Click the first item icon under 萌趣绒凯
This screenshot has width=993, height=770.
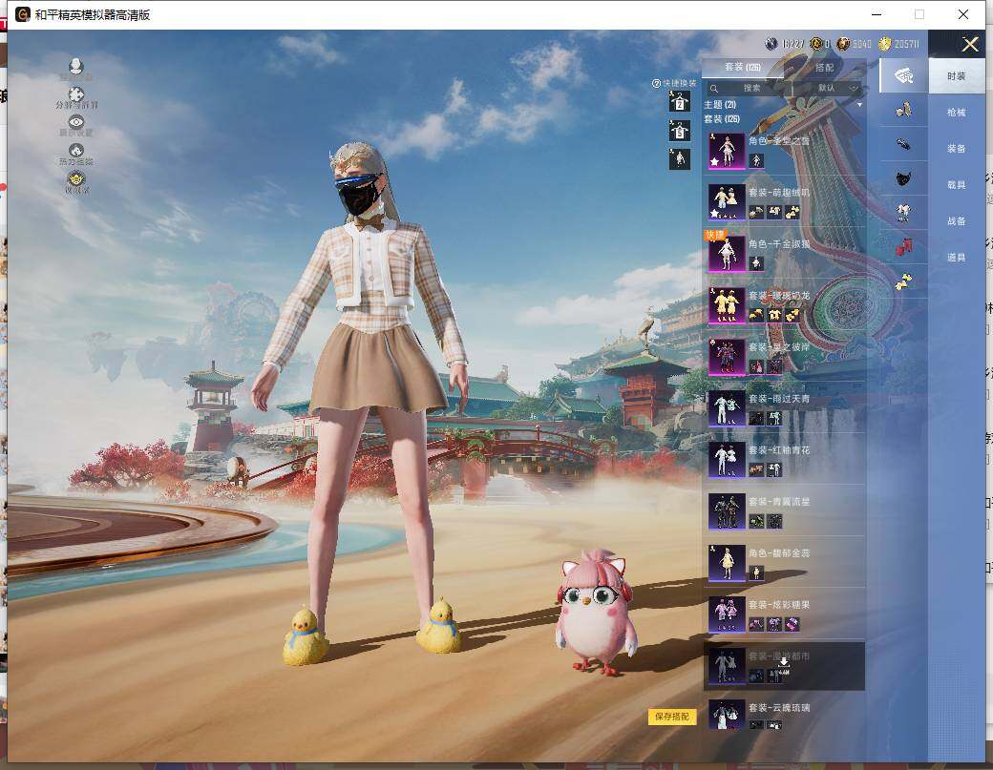[x=756, y=212]
